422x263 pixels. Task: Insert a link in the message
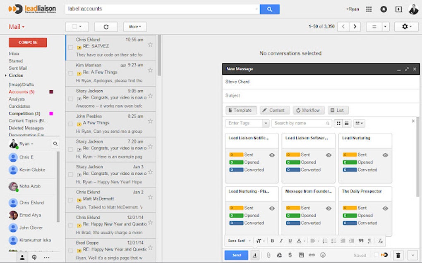312,255
